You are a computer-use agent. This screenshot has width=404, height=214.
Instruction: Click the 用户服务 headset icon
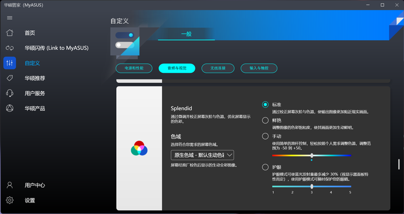click(9, 93)
